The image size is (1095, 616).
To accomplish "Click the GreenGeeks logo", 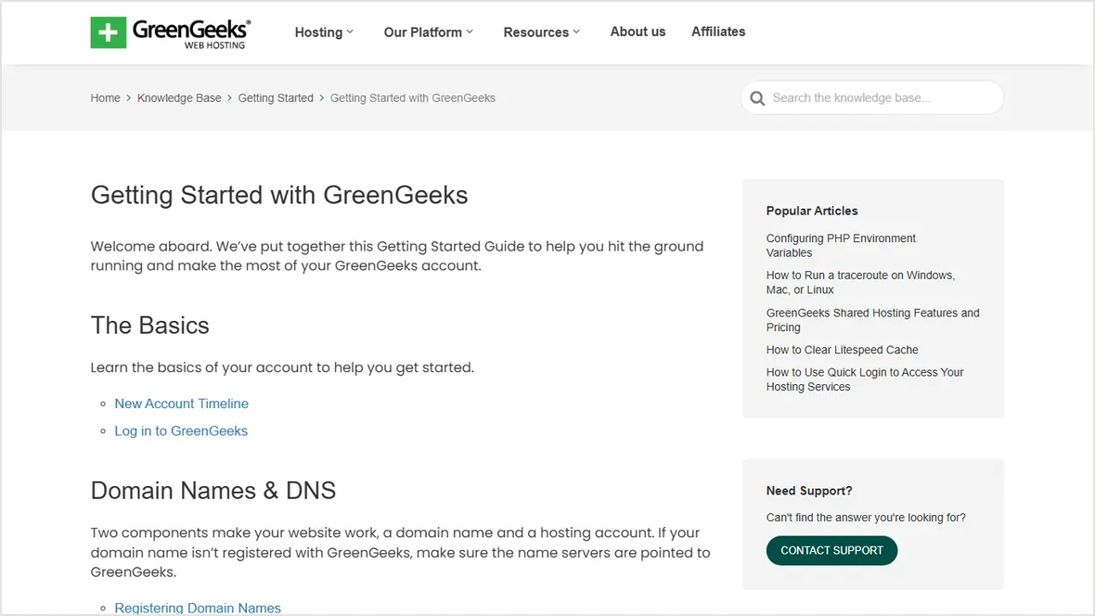I will pos(171,32).
